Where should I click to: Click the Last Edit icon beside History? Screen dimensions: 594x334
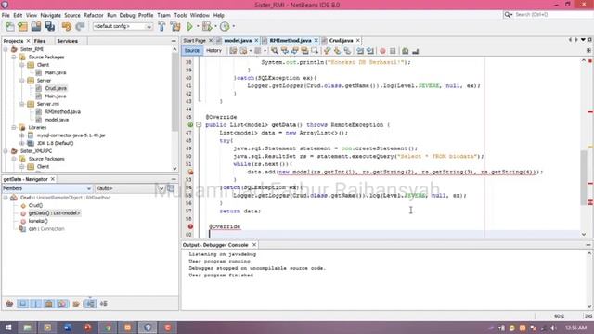coord(233,51)
